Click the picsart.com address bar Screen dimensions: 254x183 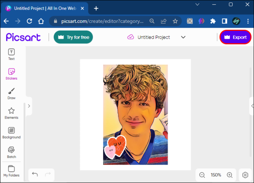[x=102, y=21]
